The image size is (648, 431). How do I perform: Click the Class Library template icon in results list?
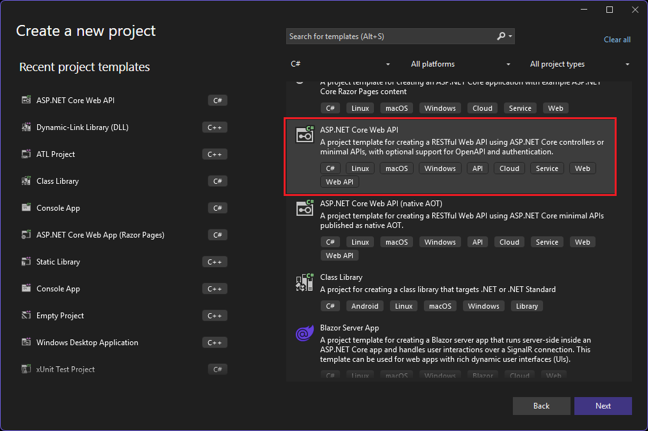click(x=305, y=282)
